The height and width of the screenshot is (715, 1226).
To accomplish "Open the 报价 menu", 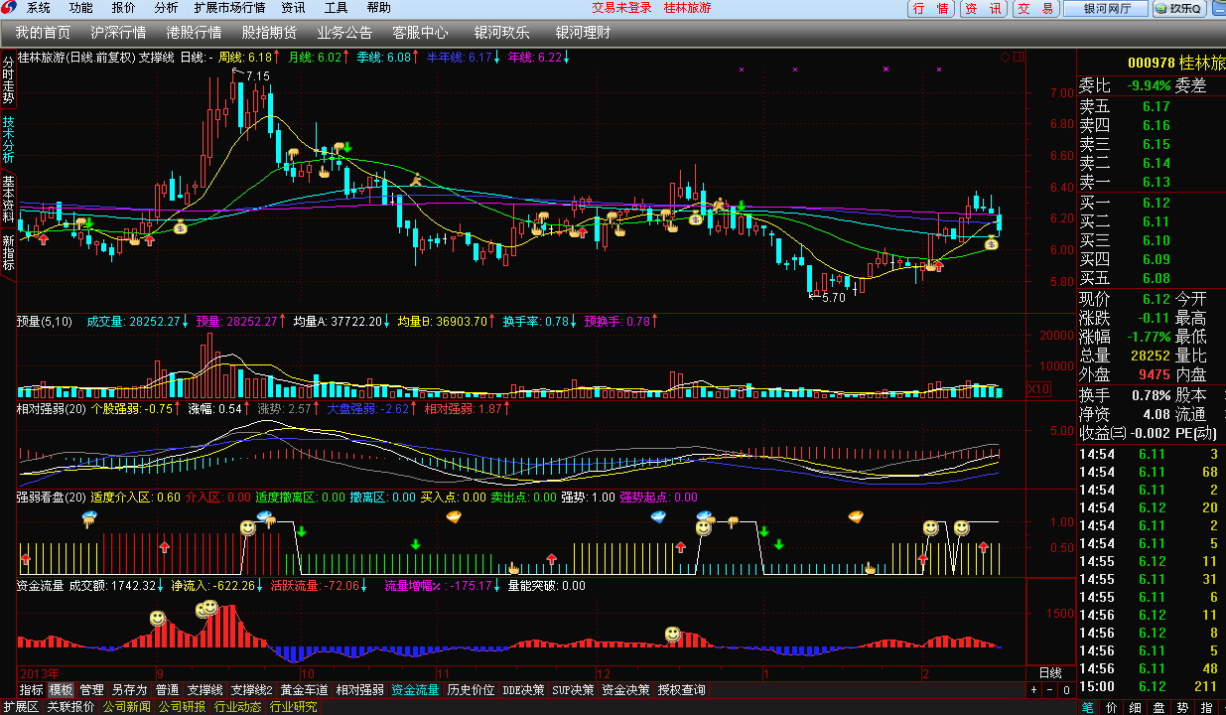I will 123,8.
